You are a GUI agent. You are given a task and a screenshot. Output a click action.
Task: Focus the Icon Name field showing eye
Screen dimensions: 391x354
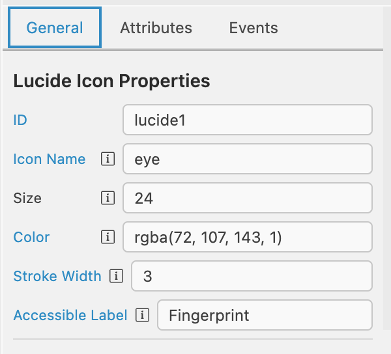248,159
